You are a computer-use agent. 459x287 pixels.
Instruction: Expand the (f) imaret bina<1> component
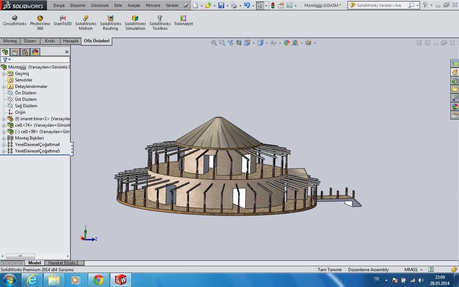4,119
